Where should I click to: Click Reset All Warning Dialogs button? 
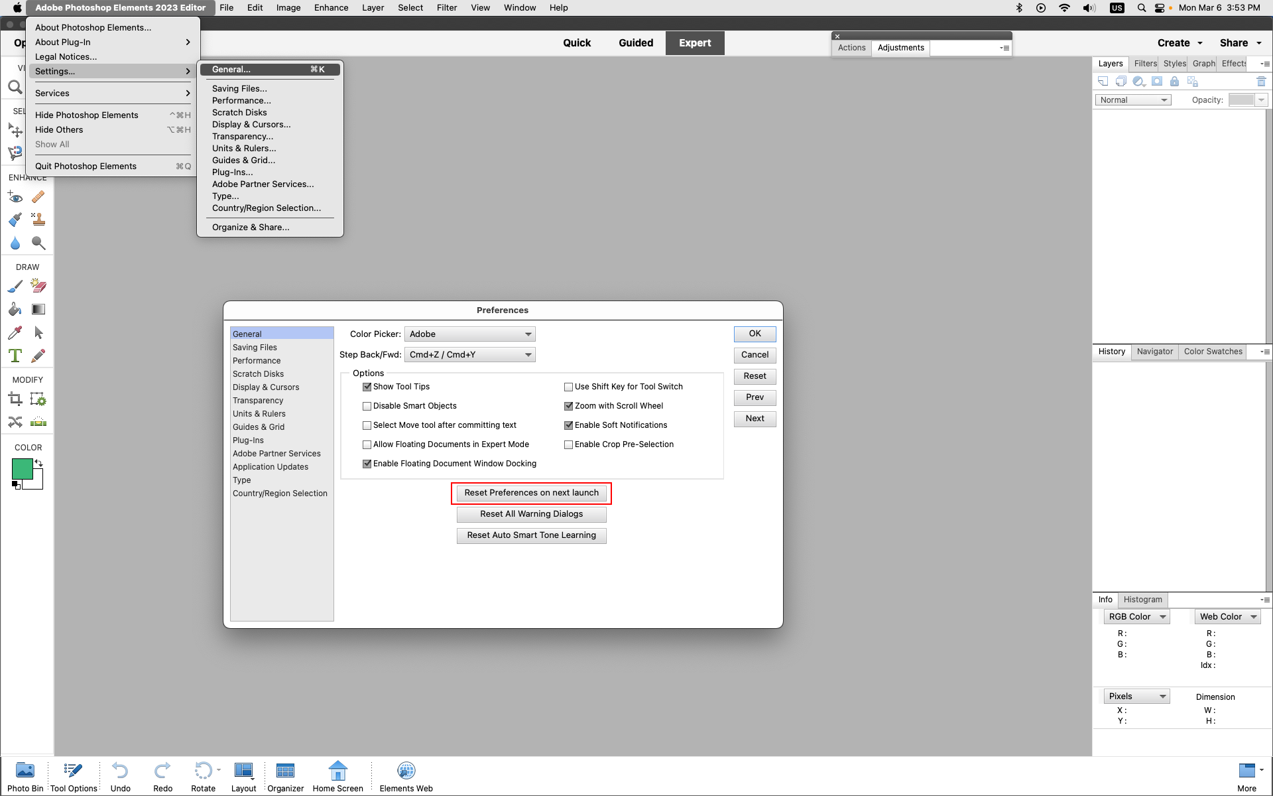point(530,513)
